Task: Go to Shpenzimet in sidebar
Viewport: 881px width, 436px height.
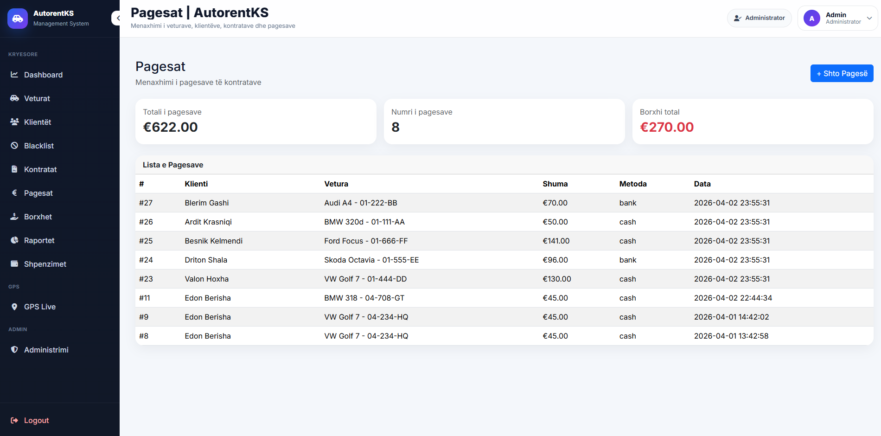Action: (60, 264)
